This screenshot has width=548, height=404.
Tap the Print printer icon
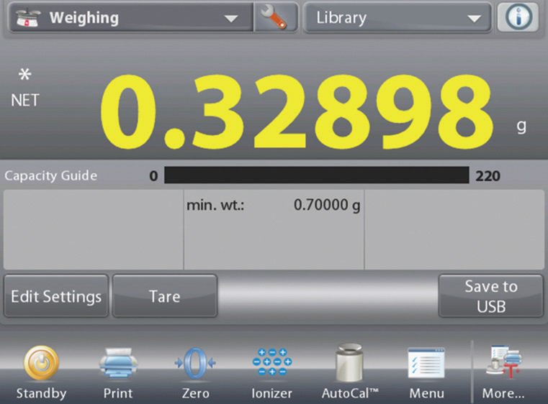click(x=118, y=363)
